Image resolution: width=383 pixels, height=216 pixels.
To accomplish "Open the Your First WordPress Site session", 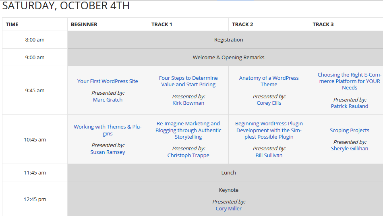I will click(x=108, y=81).
